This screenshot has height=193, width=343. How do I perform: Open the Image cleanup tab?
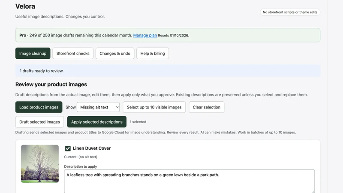pyautogui.click(x=33, y=53)
